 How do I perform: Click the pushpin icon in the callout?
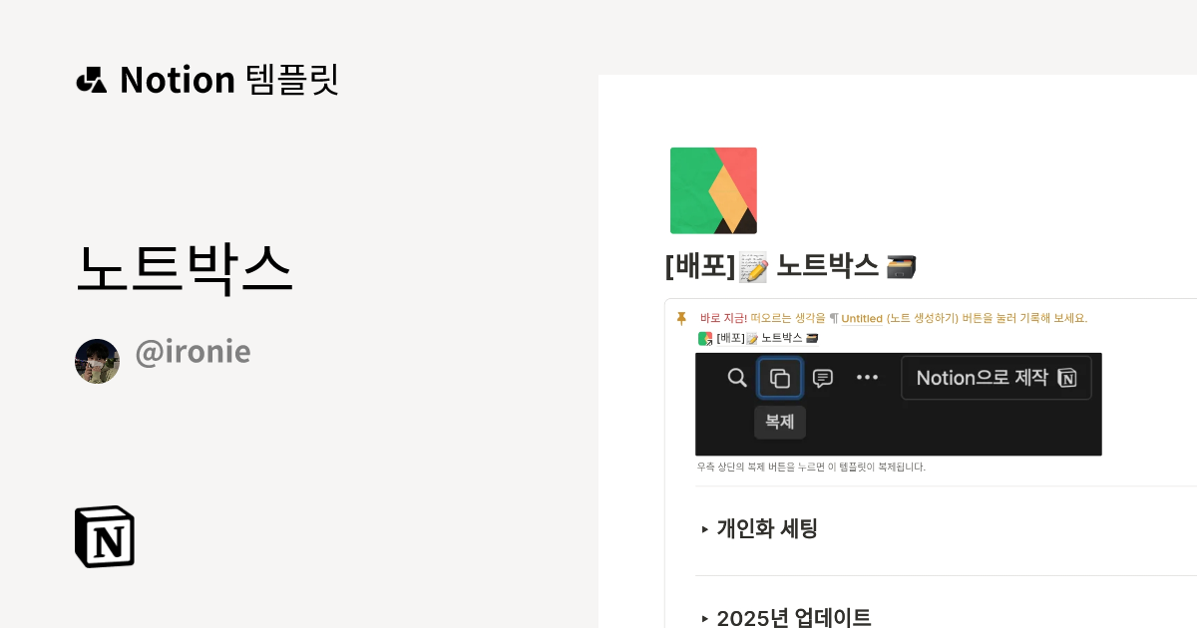(681, 319)
